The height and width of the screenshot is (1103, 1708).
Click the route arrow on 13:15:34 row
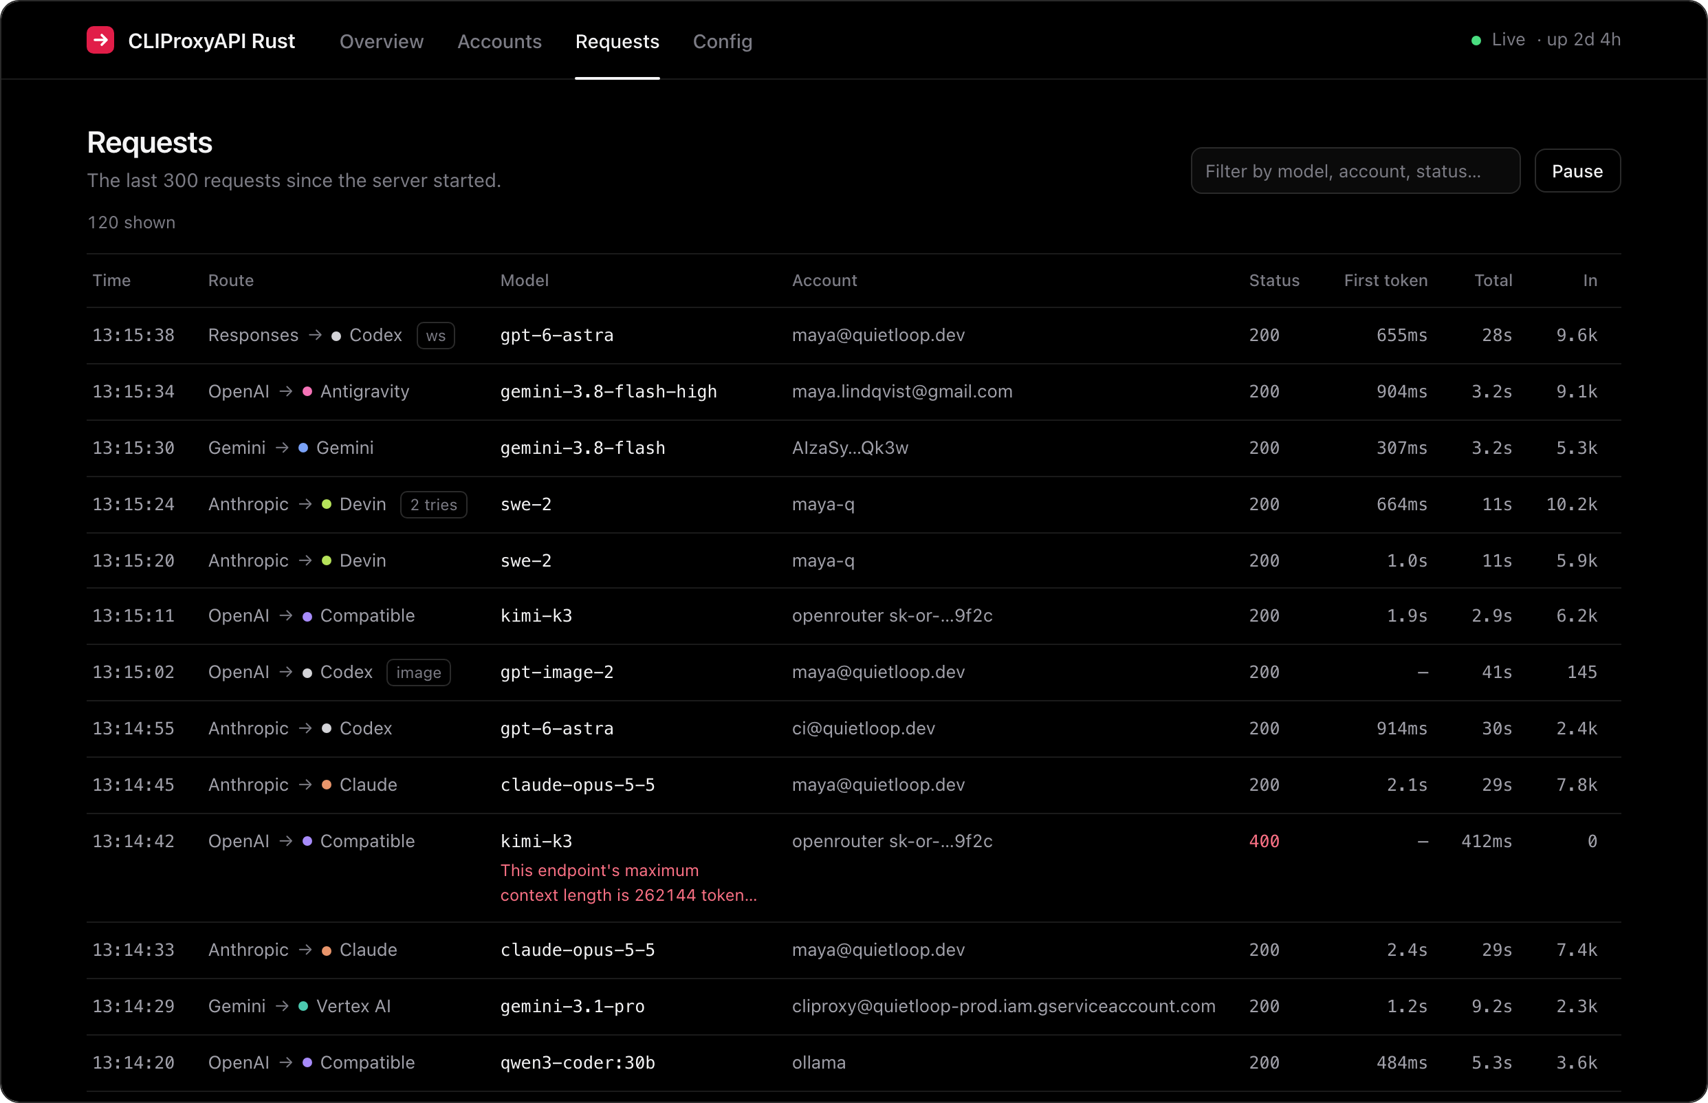286,392
